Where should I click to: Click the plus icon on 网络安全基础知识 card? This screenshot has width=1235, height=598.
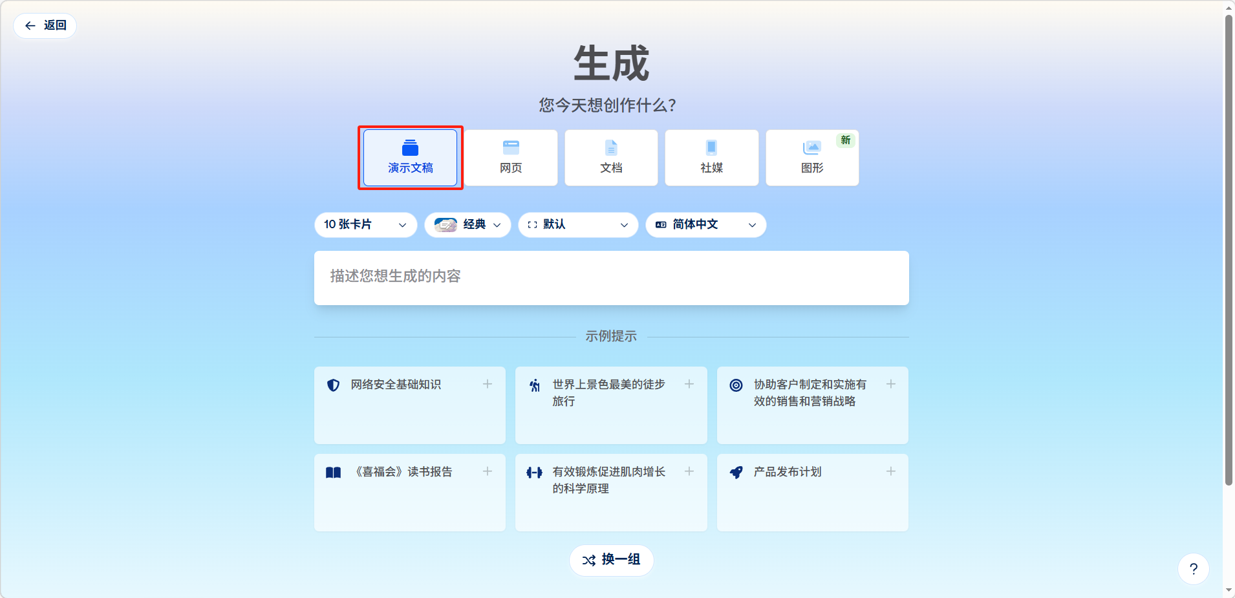[488, 384]
